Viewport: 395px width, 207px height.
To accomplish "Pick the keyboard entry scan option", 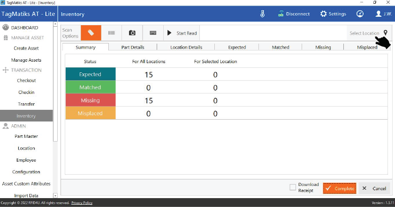I will point(153,33).
